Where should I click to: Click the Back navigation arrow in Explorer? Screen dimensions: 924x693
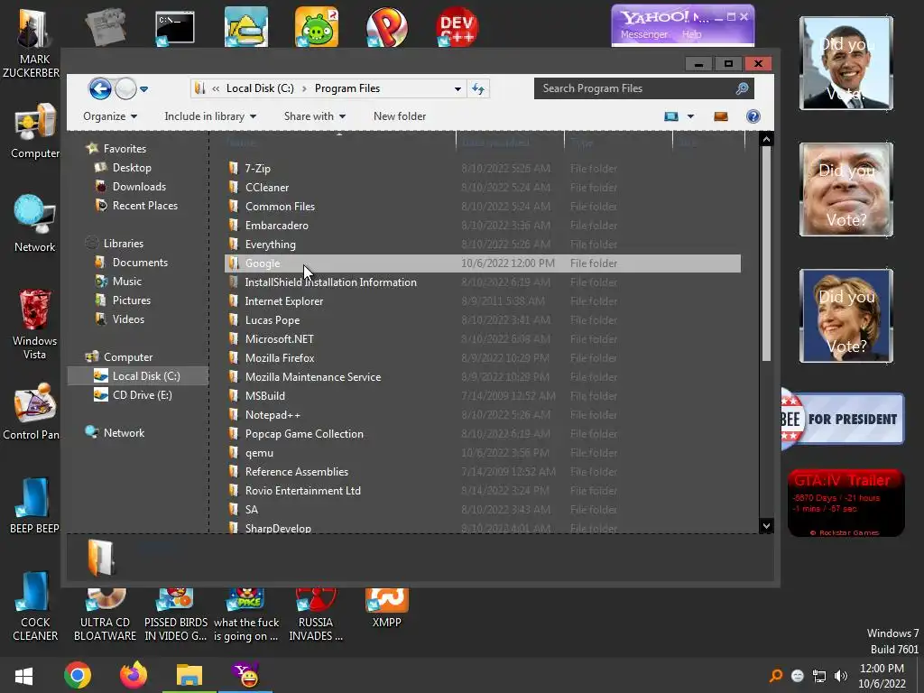click(100, 89)
